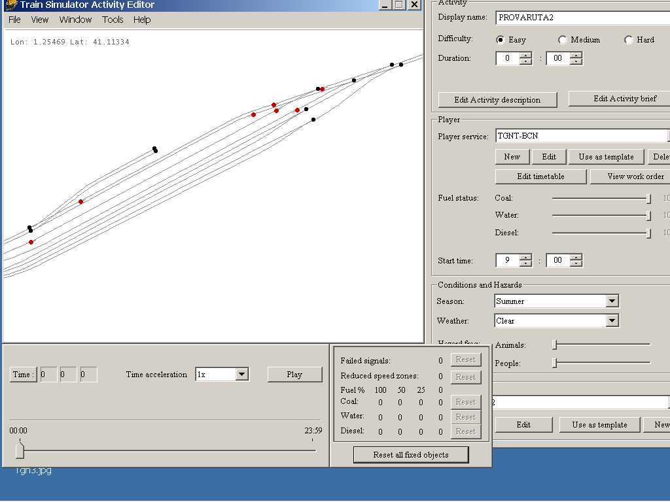
Task: Open the Time acceleration dropdown
Action: [x=241, y=375]
